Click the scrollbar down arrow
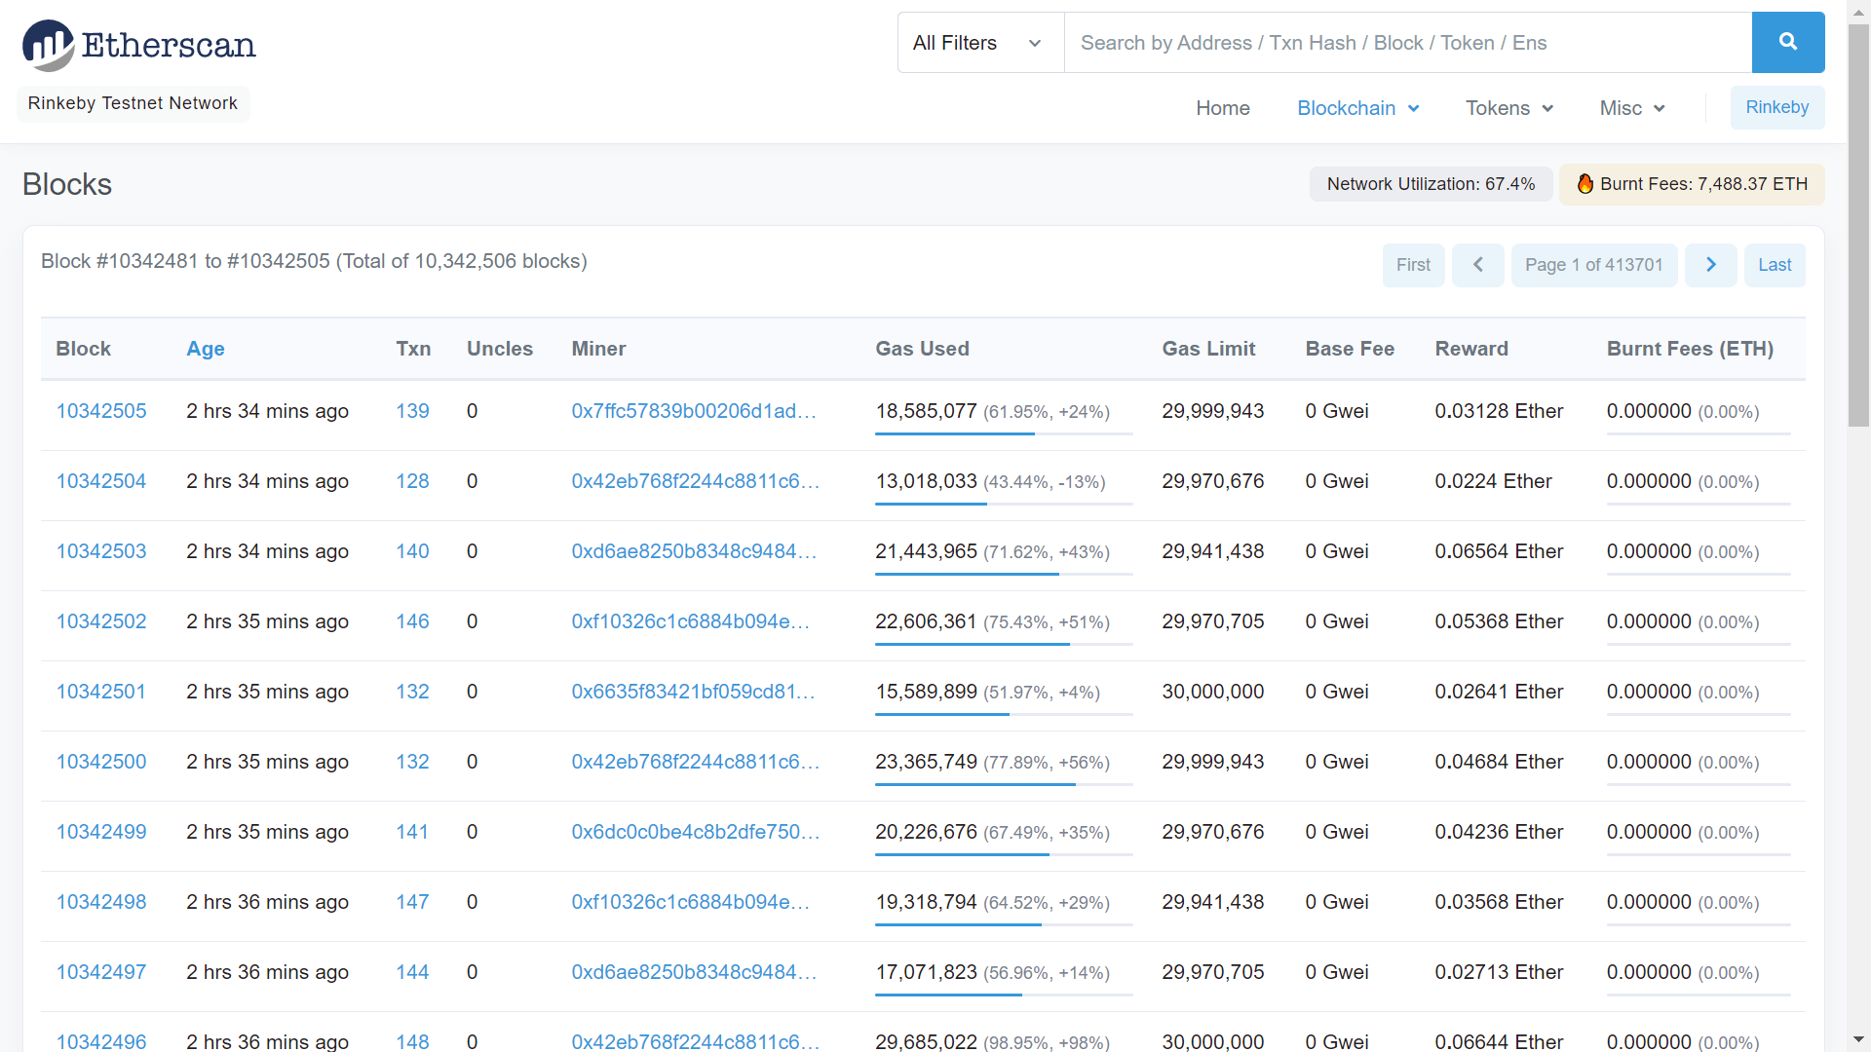1871x1052 pixels. (1858, 1040)
